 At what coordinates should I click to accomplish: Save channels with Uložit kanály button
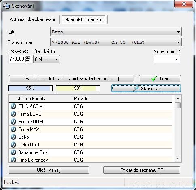click(49, 170)
